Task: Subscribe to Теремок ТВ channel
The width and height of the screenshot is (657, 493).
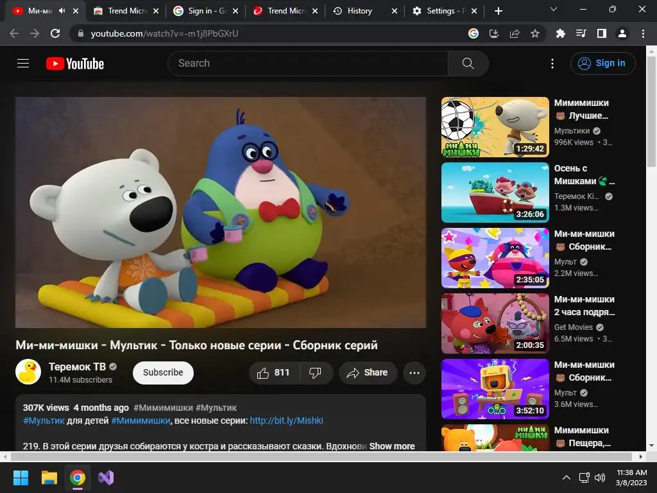Action: click(163, 373)
